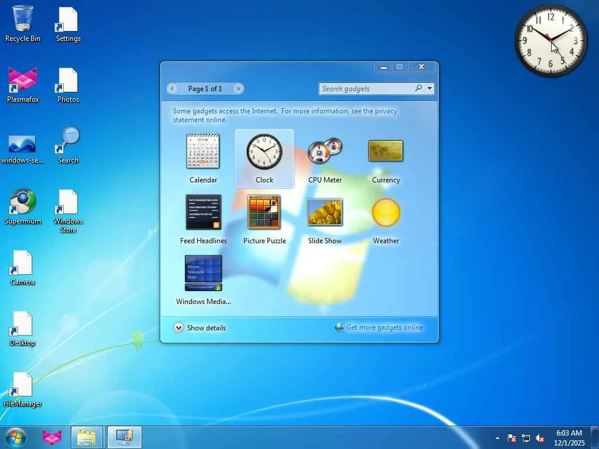Image resolution: width=599 pixels, height=449 pixels.
Task: Select the CPU Meter gadget
Action: coord(325,158)
